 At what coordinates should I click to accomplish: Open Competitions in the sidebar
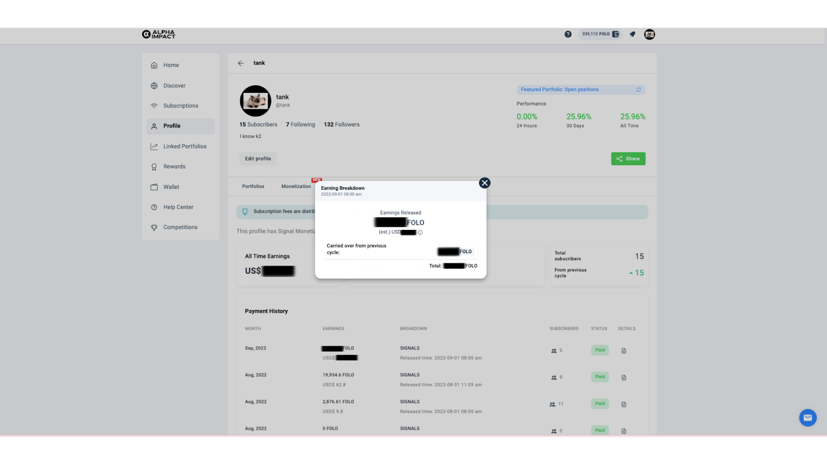180,227
